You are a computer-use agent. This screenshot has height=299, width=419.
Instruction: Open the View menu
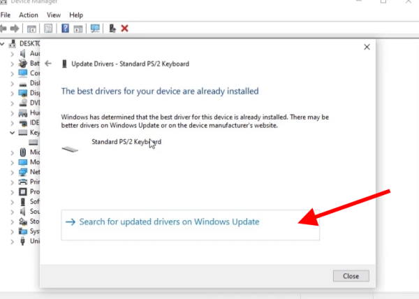click(54, 15)
